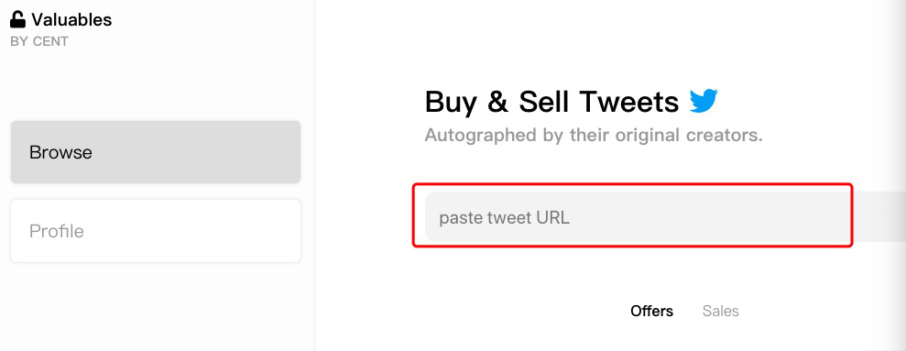The width and height of the screenshot is (906, 351).
Task: Switch to the Offers tab
Action: [651, 311]
